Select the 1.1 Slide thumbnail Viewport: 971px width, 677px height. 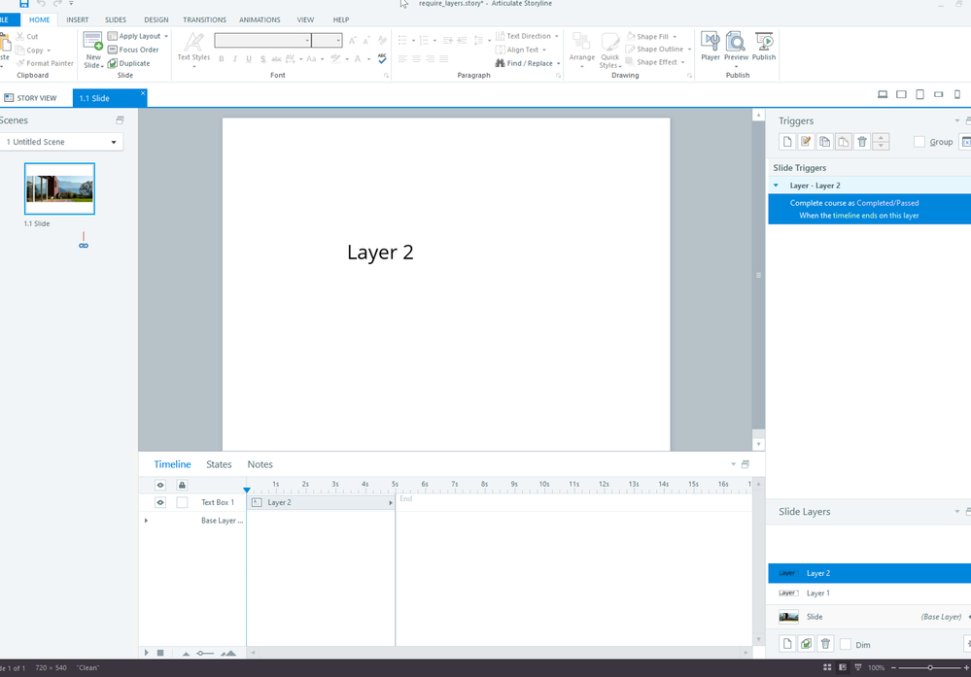[x=59, y=188]
